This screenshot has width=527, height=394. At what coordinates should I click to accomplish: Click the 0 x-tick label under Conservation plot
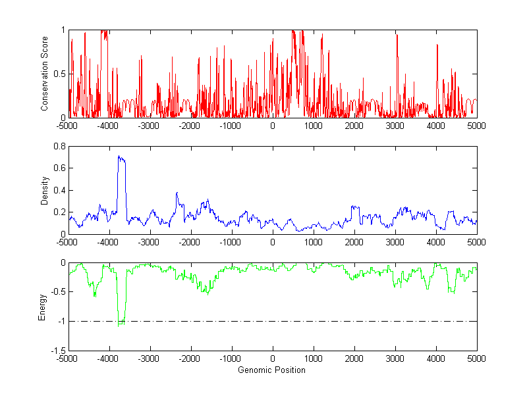coord(272,125)
